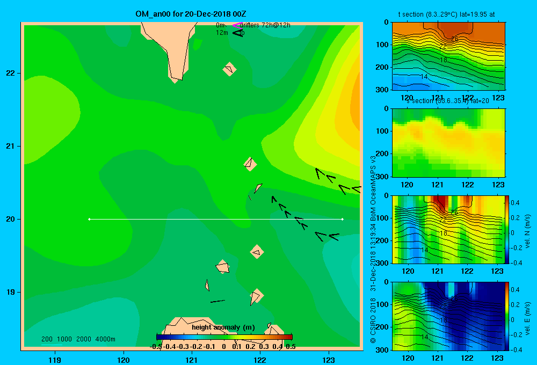Click latitude tick label 20 on the main map
This screenshot has width=537, height=365.
pyautogui.click(x=11, y=219)
